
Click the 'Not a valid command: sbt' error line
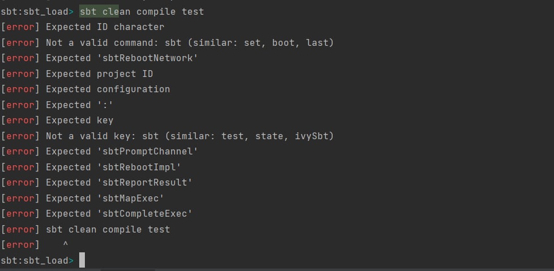click(x=167, y=43)
